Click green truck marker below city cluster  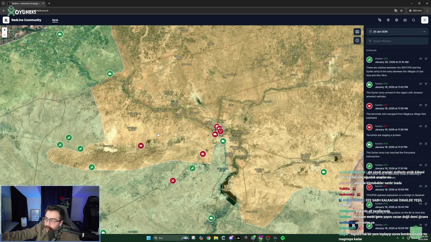(x=223, y=142)
